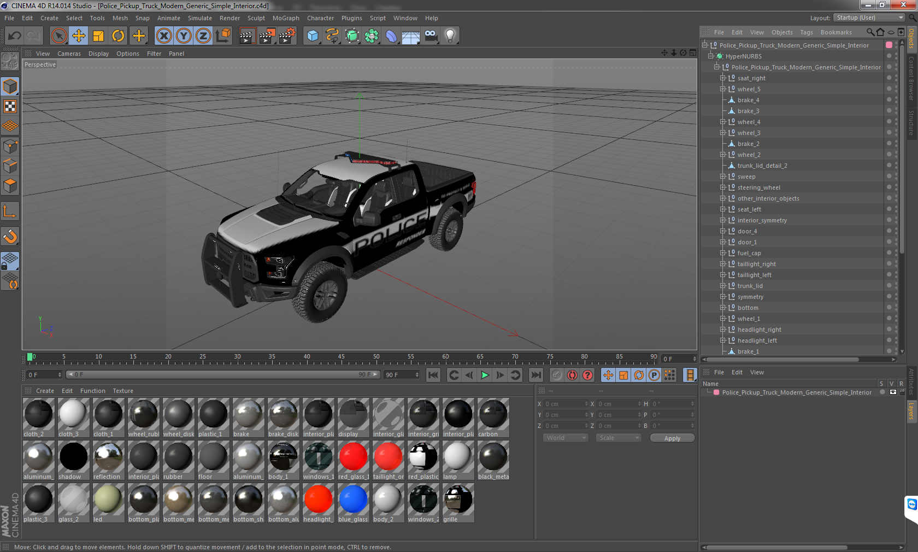This screenshot has width=918, height=552.
Task: Expand the door_4 object node
Action: (722, 231)
